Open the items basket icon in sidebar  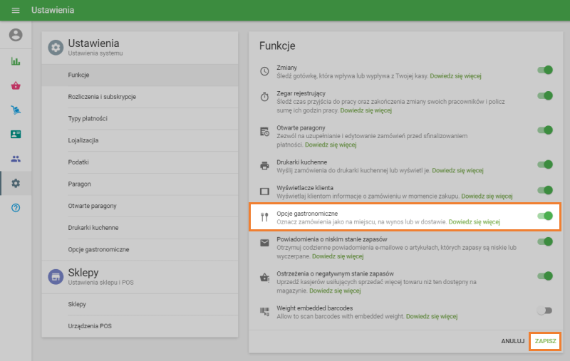16,85
